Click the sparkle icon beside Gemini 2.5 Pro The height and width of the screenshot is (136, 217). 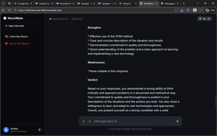(x=50, y=19)
